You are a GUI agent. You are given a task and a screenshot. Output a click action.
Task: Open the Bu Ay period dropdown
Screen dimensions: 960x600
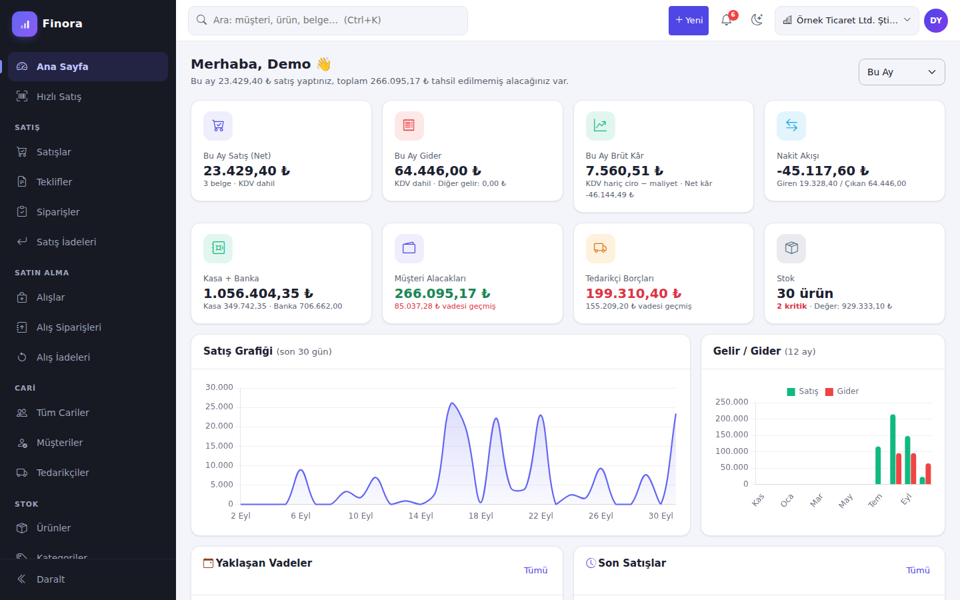901,72
